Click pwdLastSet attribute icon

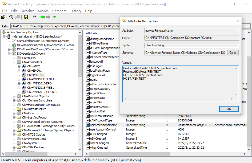click(88, 111)
